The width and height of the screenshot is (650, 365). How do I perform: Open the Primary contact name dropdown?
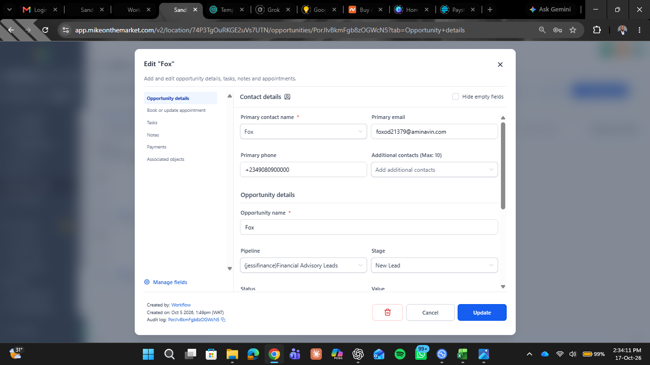coord(303,132)
